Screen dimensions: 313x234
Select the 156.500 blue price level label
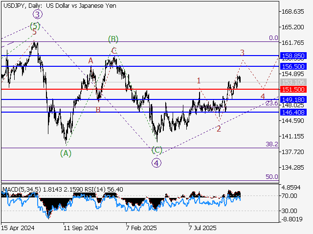coord(293,66)
